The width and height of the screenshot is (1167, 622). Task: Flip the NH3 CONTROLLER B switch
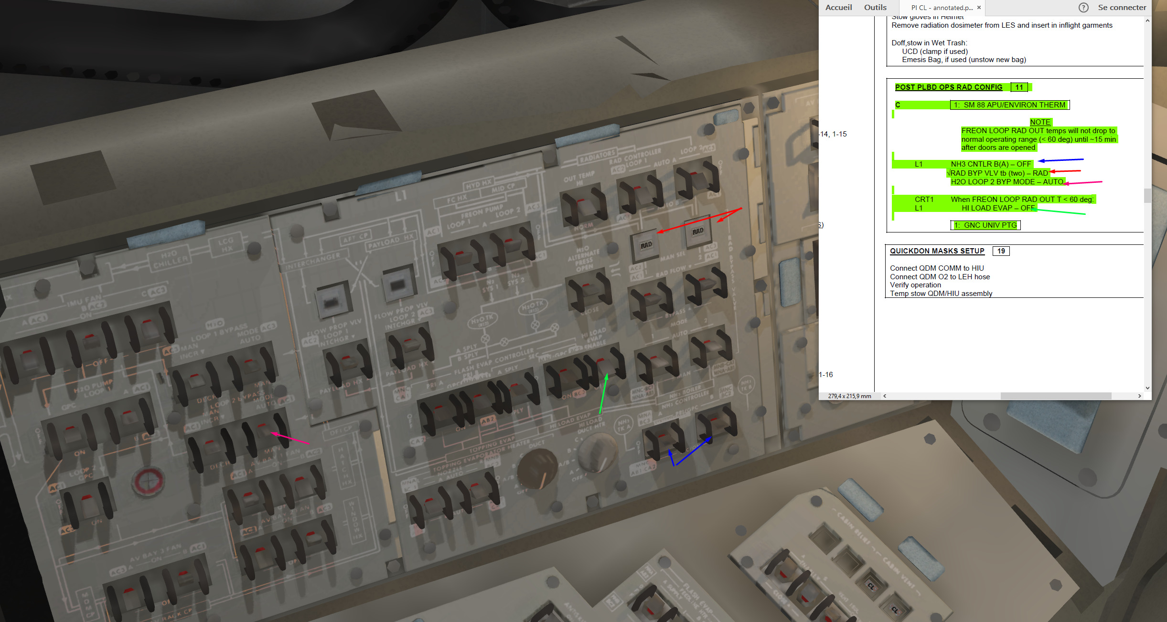click(x=717, y=422)
